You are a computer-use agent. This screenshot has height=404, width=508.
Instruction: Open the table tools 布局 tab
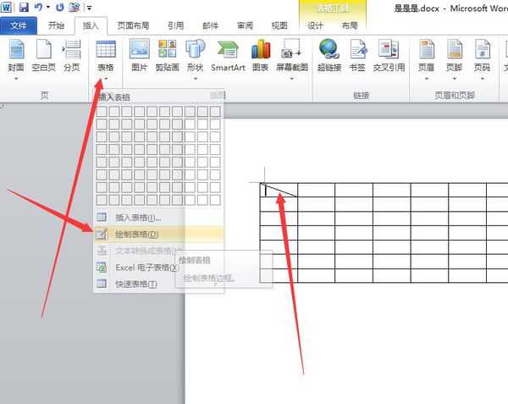(350, 25)
